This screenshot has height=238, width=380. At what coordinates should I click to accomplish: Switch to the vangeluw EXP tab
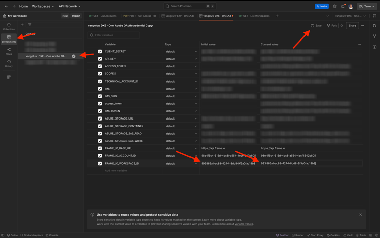[178, 16]
